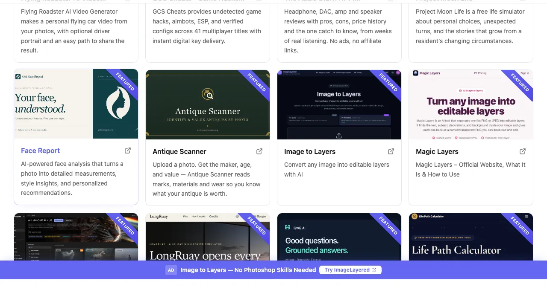Select the 'Project Moon Life is a free' description

470,26
